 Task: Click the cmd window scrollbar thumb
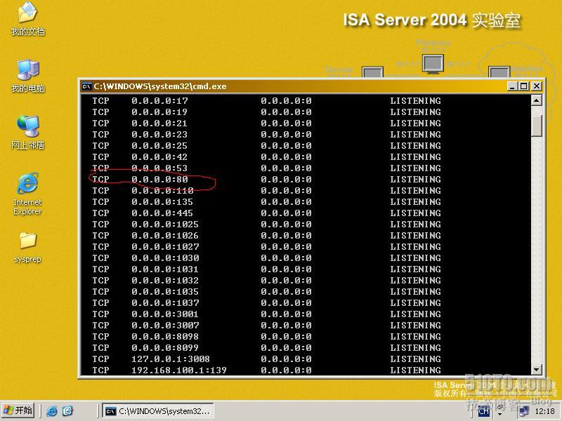point(536,126)
